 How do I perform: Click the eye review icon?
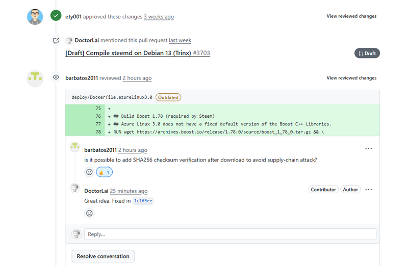point(56,78)
